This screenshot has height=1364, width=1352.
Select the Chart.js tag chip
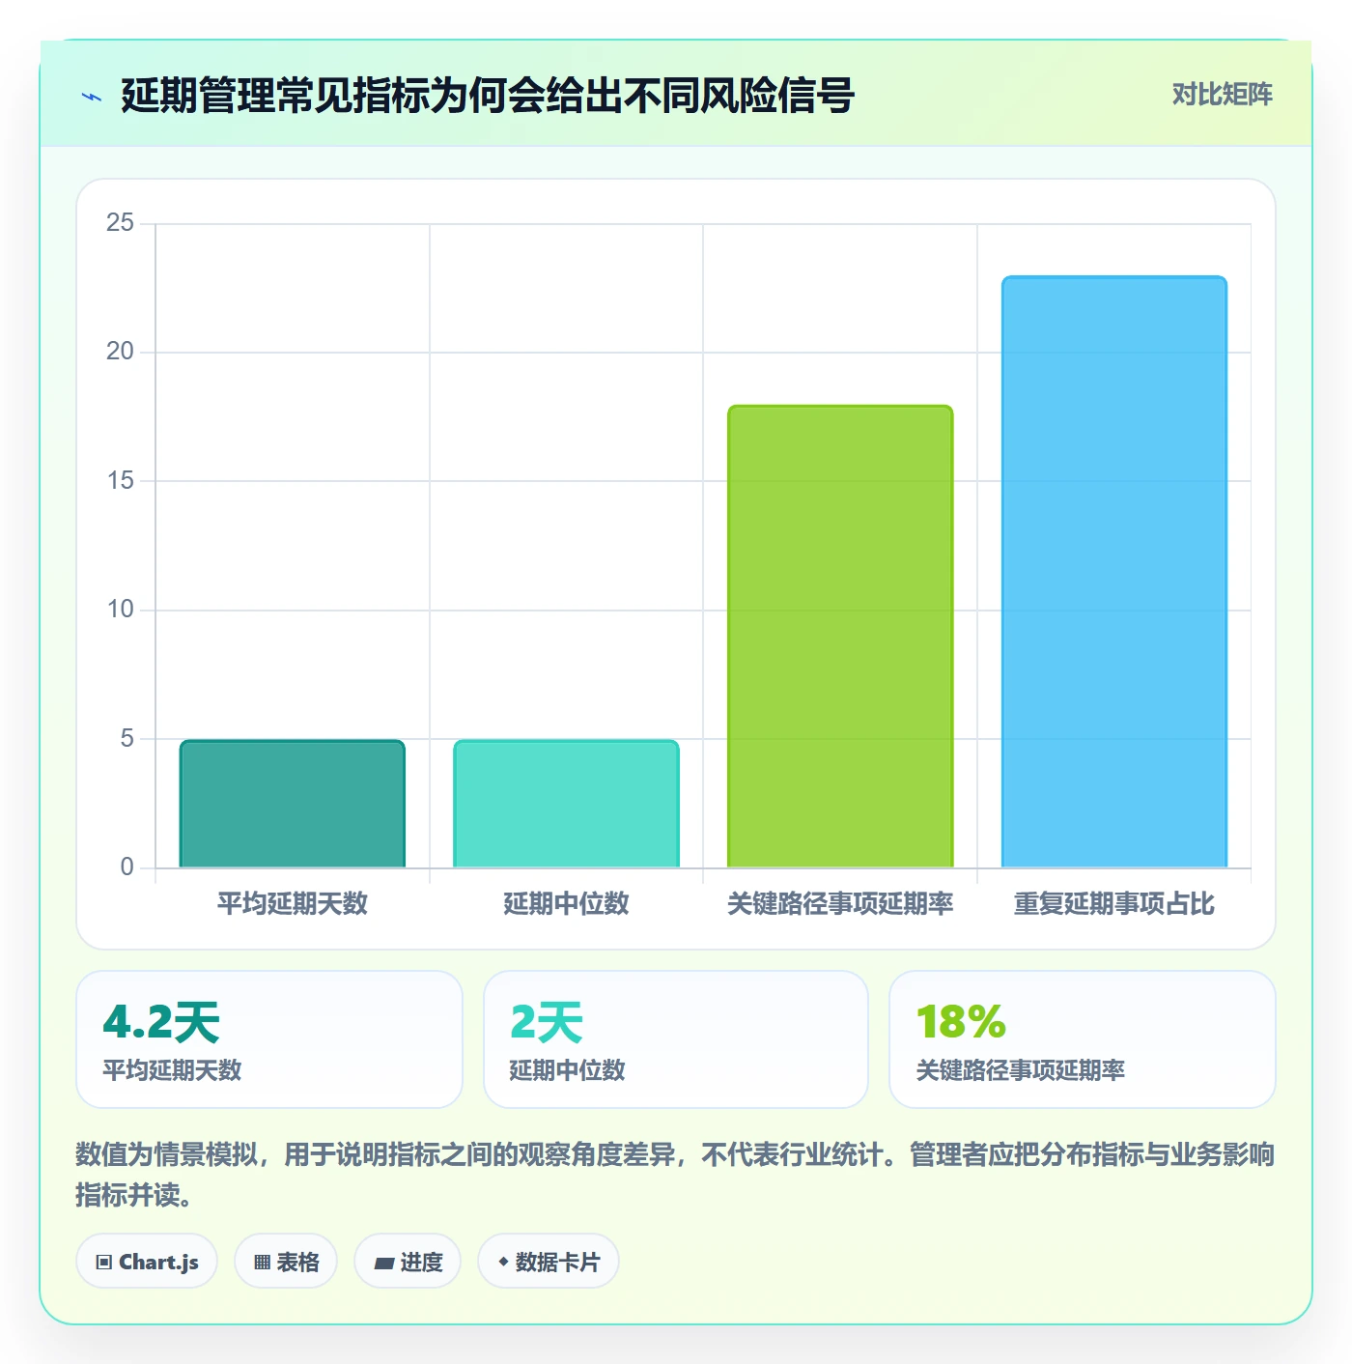[147, 1261]
